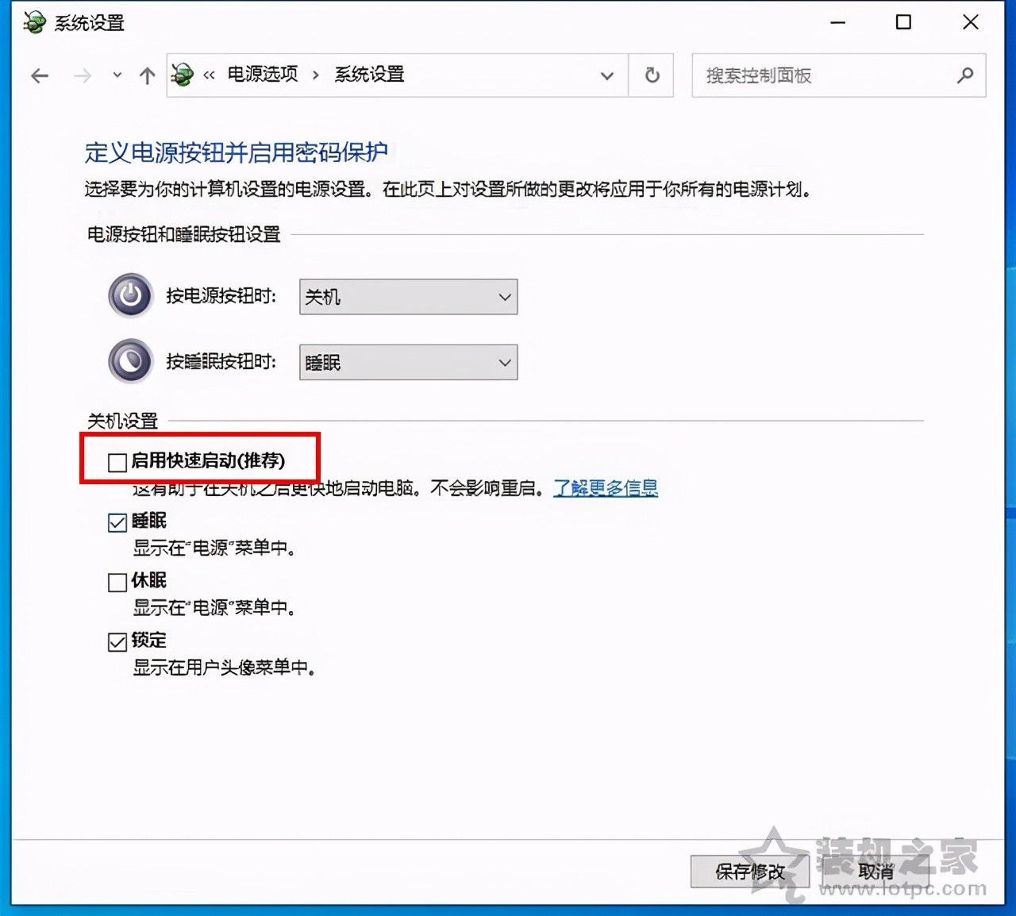Image resolution: width=1016 pixels, height=916 pixels.
Task: Click the up navigation arrow
Action: pyautogui.click(x=147, y=75)
